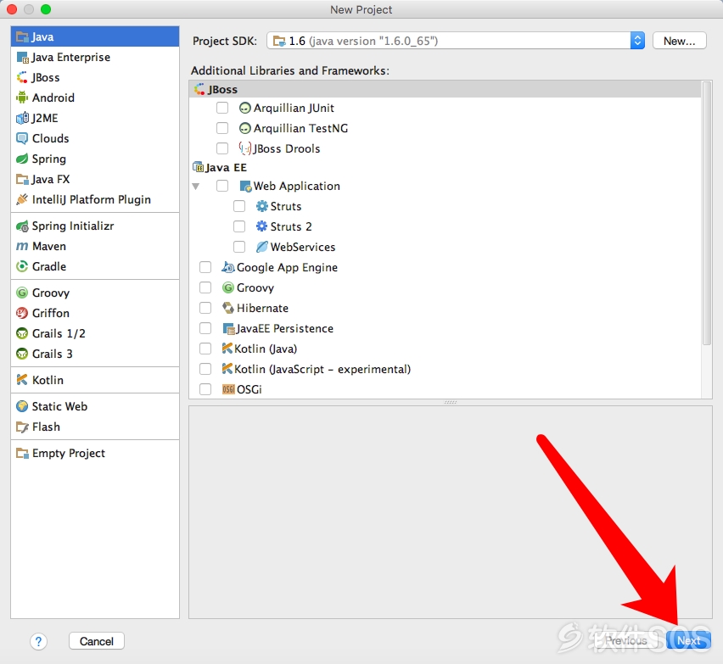Image resolution: width=723 pixels, height=664 pixels.
Task: Enable the Web Application checkbox
Action: point(222,186)
